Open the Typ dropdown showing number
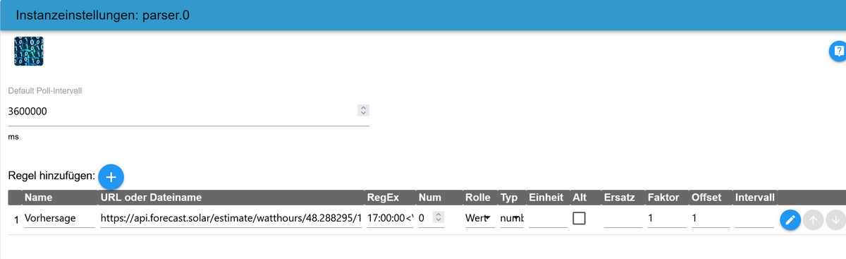Image resolution: width=846 pixels, height=259 pixels. (512, 219)
